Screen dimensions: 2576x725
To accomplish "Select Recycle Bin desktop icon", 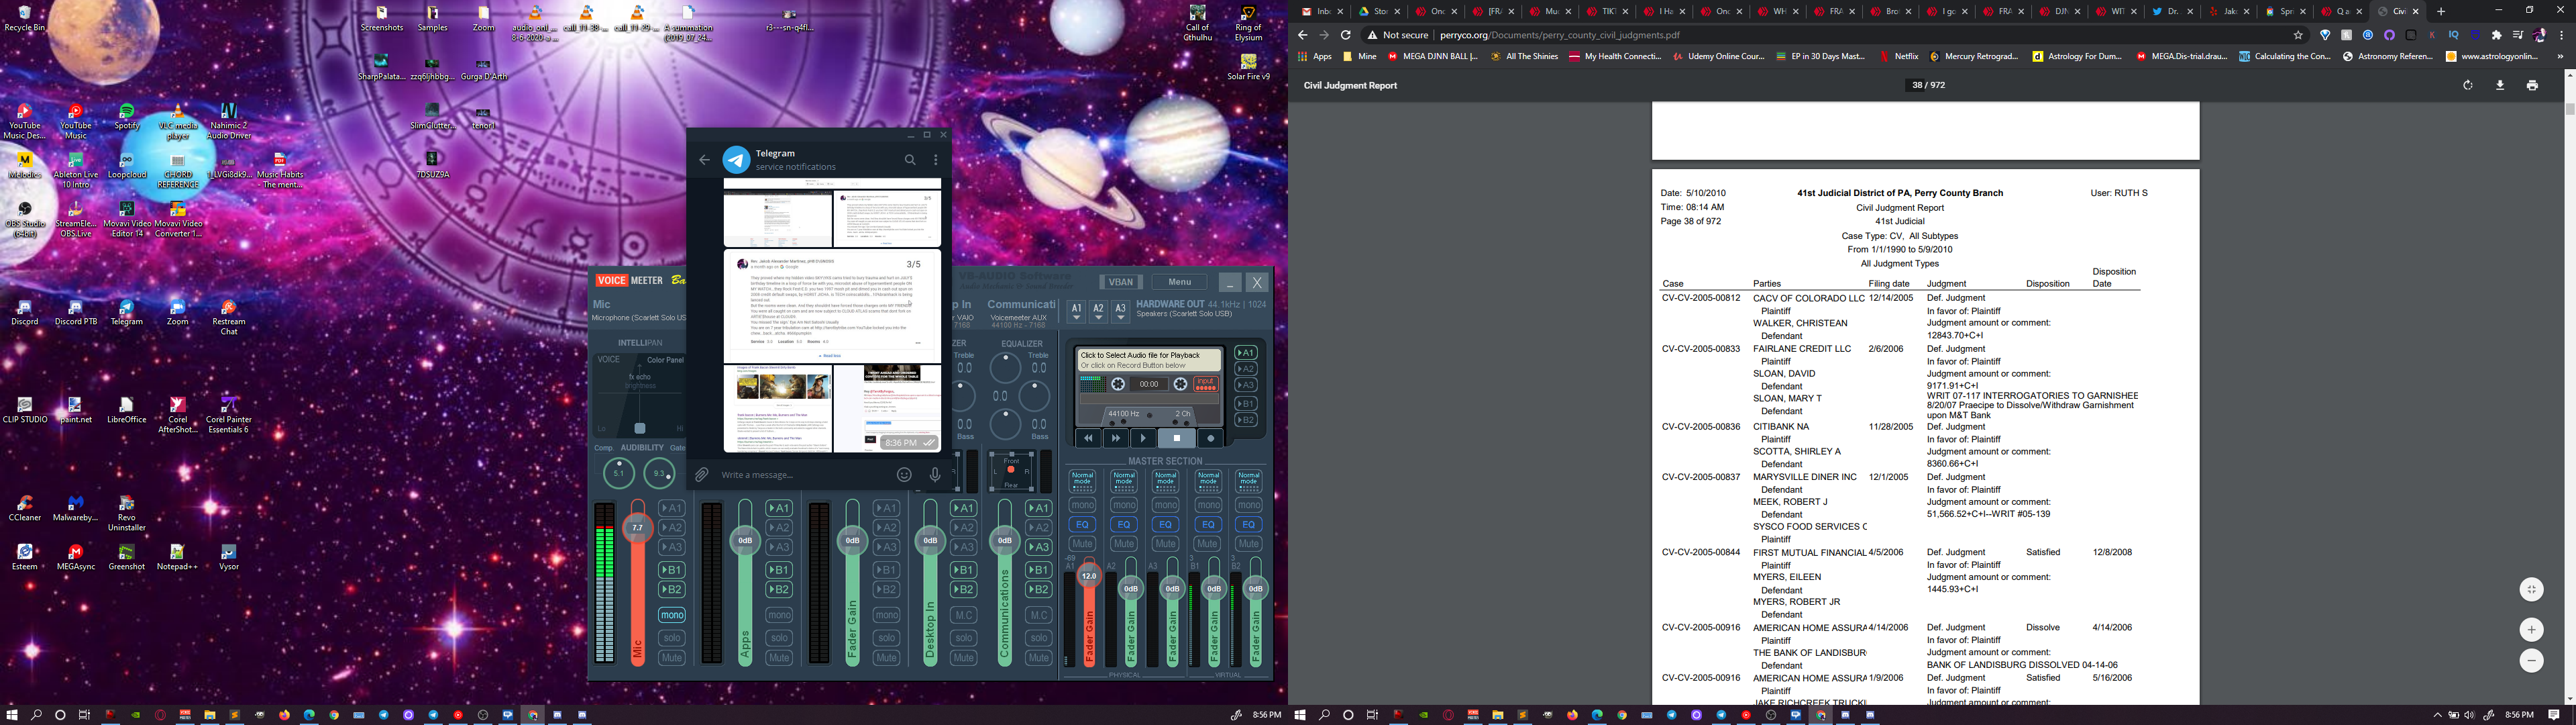I will pyautogui.click(x=25, y=18).
